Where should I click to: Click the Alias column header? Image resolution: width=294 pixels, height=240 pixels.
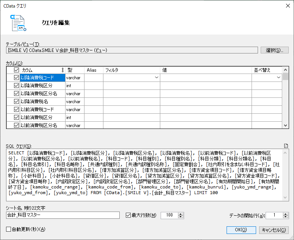pos(94,70)
